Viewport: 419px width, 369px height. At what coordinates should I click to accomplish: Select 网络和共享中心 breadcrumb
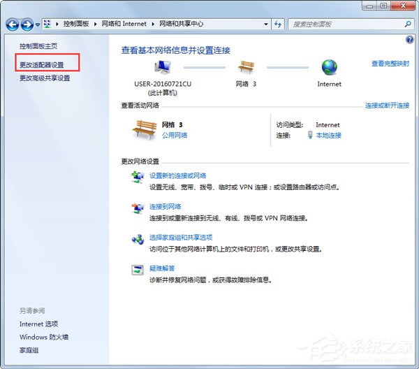click(x=181, y=24)
